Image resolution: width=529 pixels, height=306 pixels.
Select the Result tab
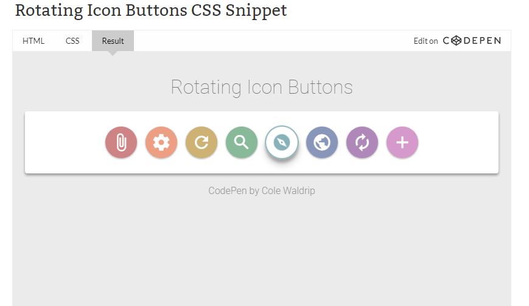coord(113,41)
